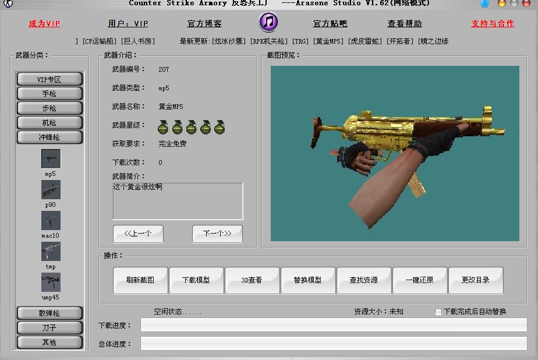Click the 3D查看 button
Screen dimensions: 538x360
click(252, 280)
